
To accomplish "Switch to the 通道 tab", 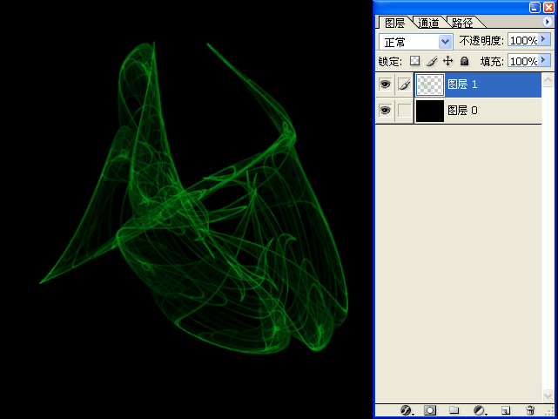I will click(428, 23).
